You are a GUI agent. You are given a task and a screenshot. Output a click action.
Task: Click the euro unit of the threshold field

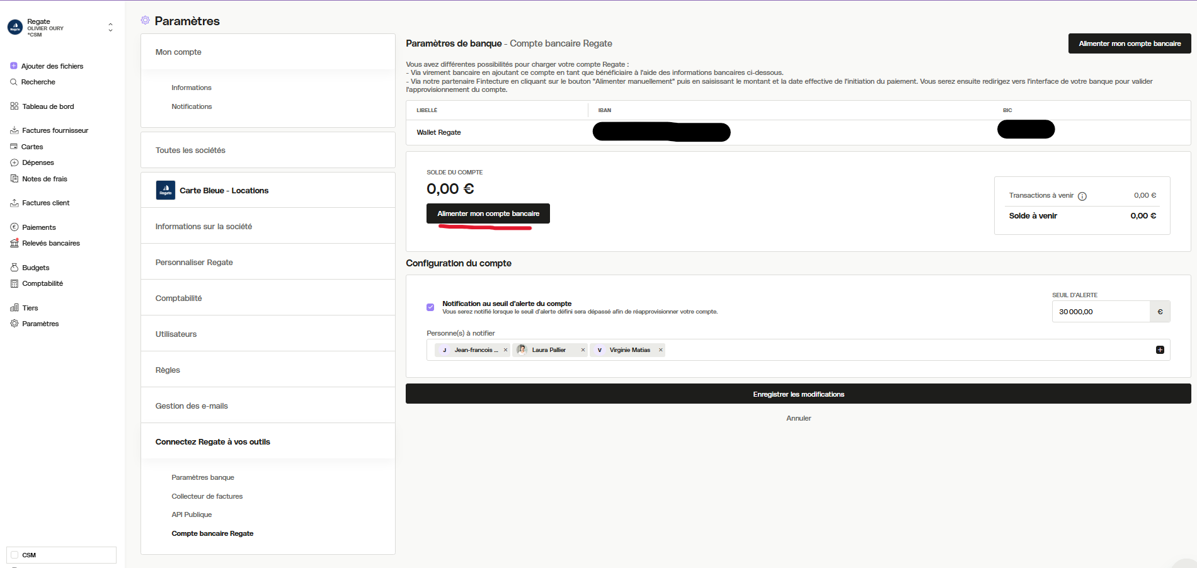(x=1160, y=312)
